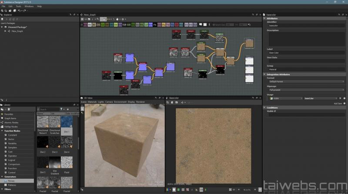Add a Blur node from the node bar

[94, 25]
